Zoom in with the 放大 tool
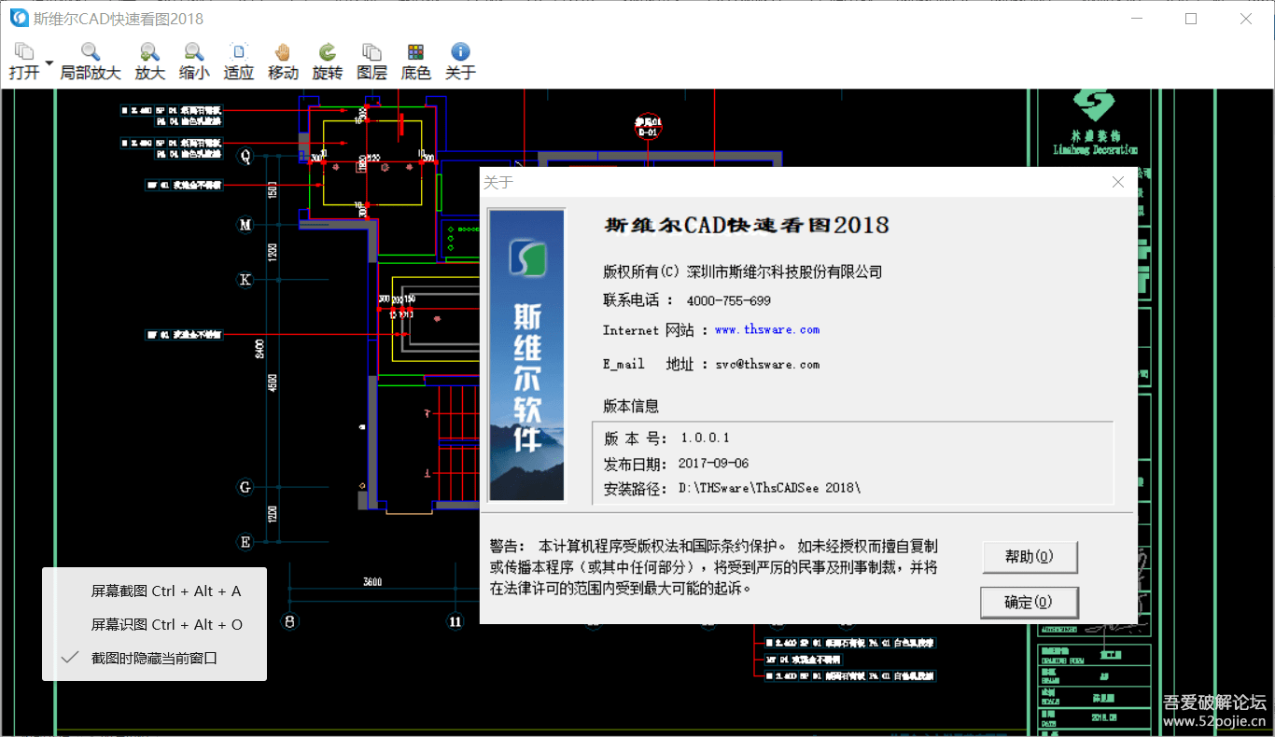Viewport: 1275px width, 737px height. point(149,62)
